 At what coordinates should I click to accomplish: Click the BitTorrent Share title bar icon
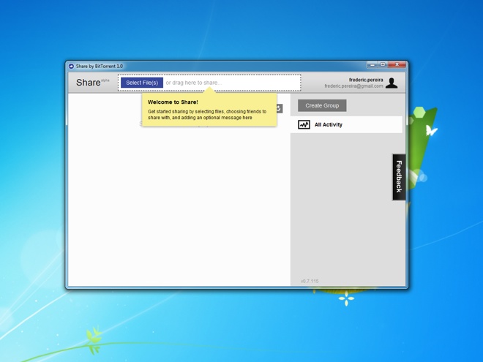(71, 66)
